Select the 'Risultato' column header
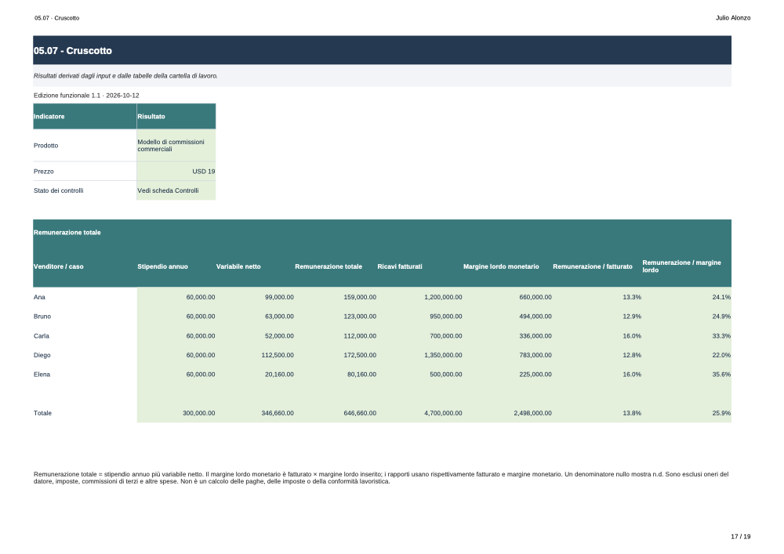The height and width of the screenshot is (554, 784). pyautogui.click(x=176, y=117)
